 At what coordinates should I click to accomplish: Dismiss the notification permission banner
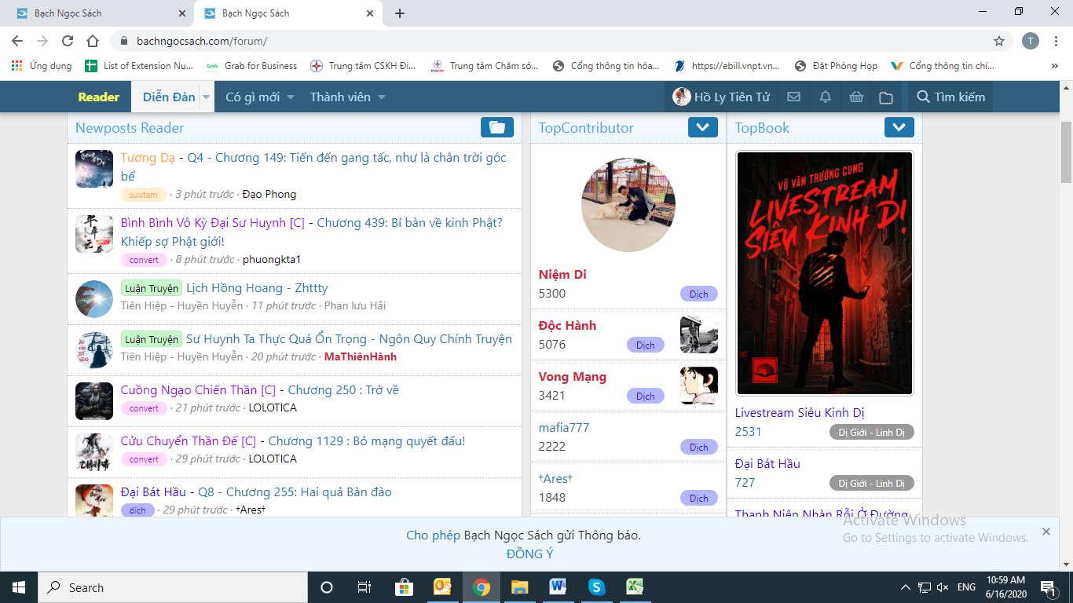point(1046,532)
